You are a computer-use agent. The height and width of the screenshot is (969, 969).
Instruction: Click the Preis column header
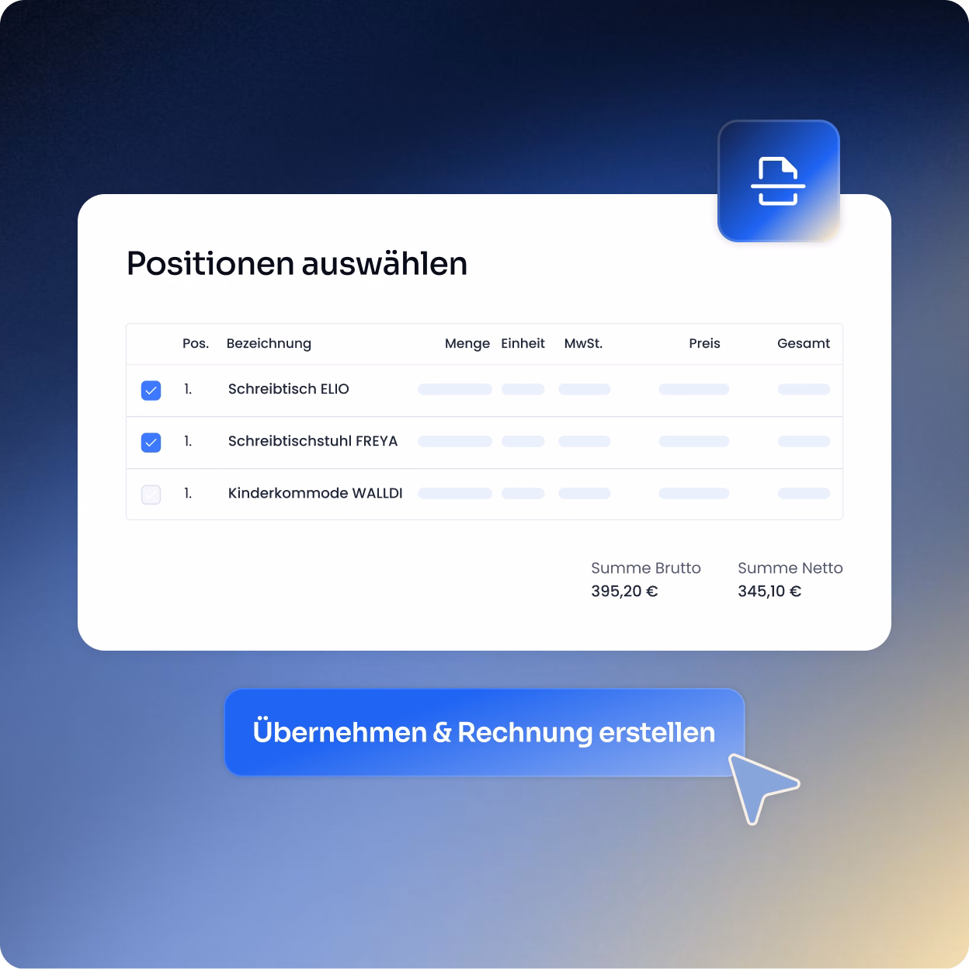click(x=704, y=343)
